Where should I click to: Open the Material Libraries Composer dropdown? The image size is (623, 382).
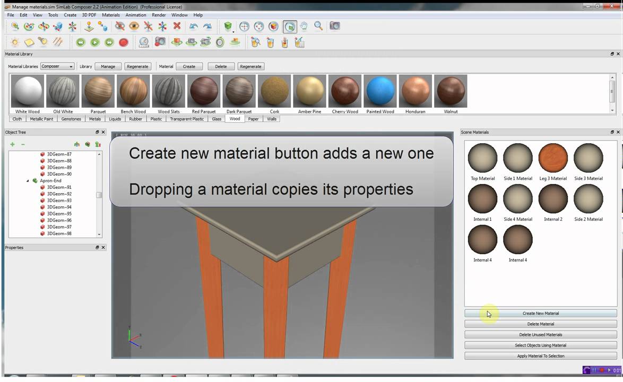pyautogui.click(x=57, y=66)
